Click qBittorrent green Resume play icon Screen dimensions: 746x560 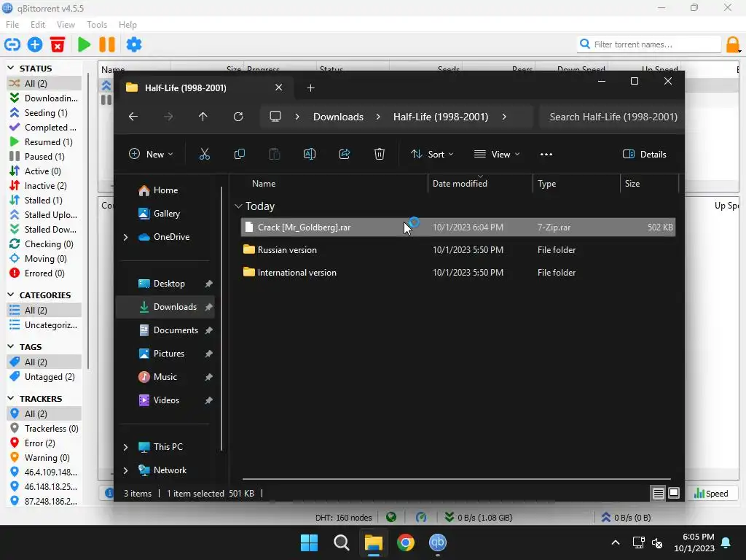tap(85, 44)
